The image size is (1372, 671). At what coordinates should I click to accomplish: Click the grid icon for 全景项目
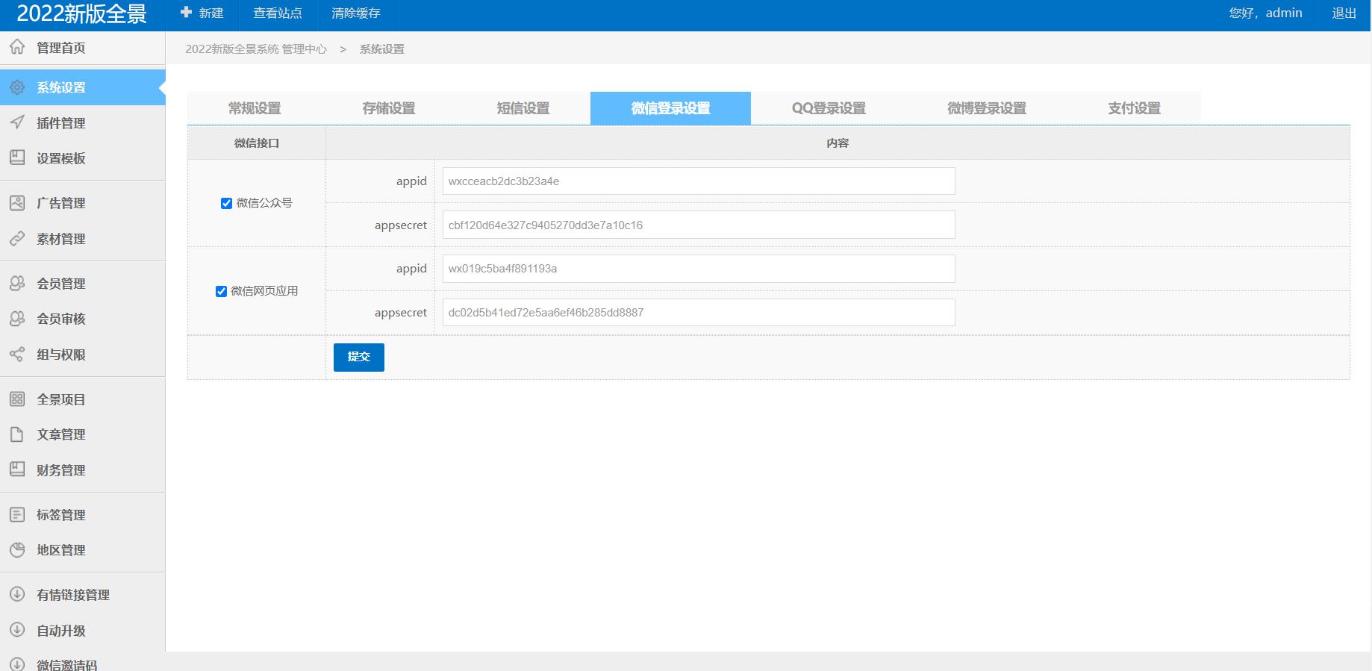pyautogui.click(x=17, y=399)
